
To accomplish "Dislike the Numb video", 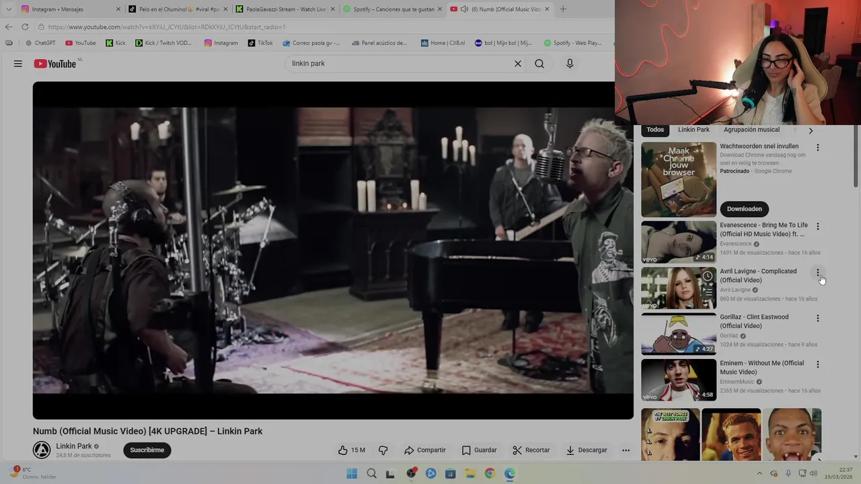I will [x=383, y=450].
